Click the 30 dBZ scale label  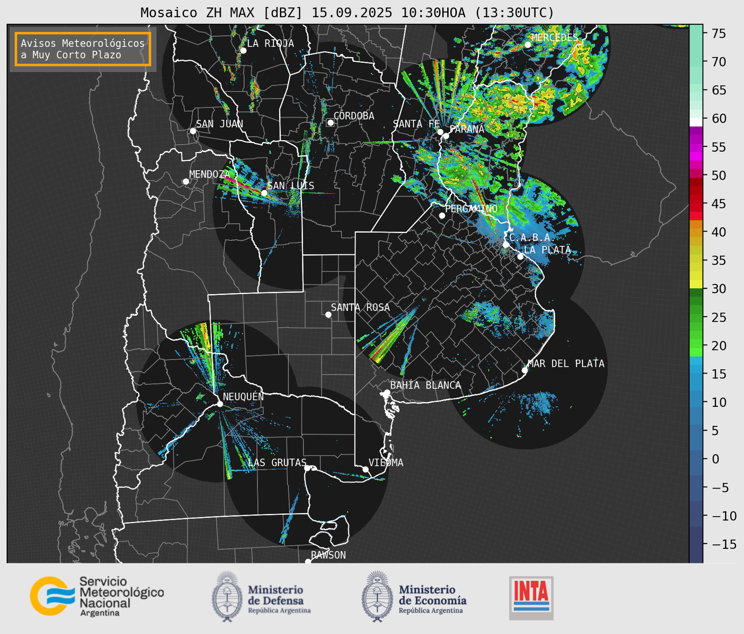click(719, 289)
